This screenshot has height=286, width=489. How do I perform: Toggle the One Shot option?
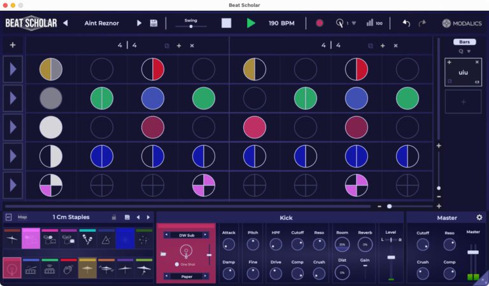coord(177,264)
